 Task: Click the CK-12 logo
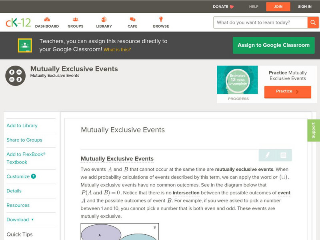tap(18, 22)
